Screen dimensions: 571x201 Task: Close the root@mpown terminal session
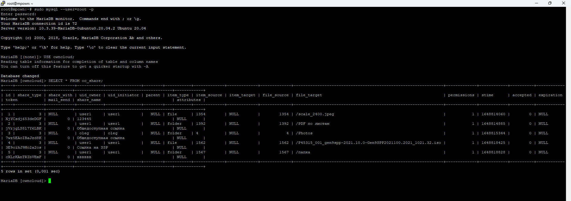(x=563, y=3)
